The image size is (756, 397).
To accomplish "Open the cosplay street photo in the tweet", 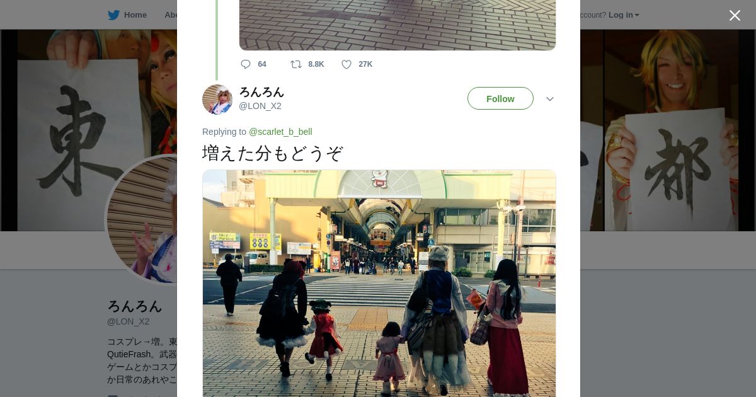I will pyautogui.click(x=379, y=284).
